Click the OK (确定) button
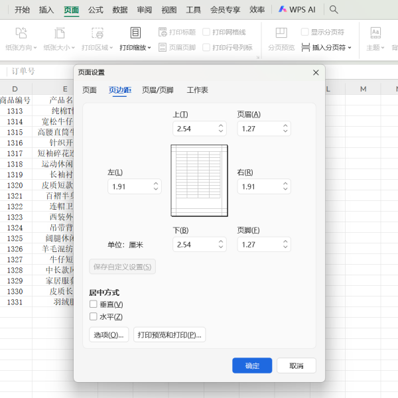The height and width of the screenshot is (398, 398). point(252,365)
